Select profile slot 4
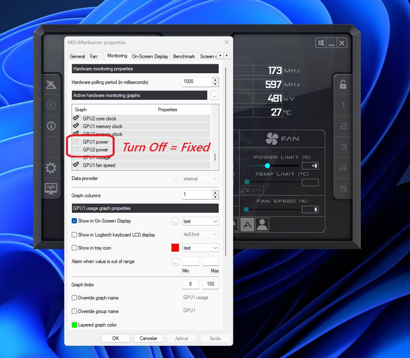Screen dimensions: 410x358 pyautogui.click(x=343, y=168)
